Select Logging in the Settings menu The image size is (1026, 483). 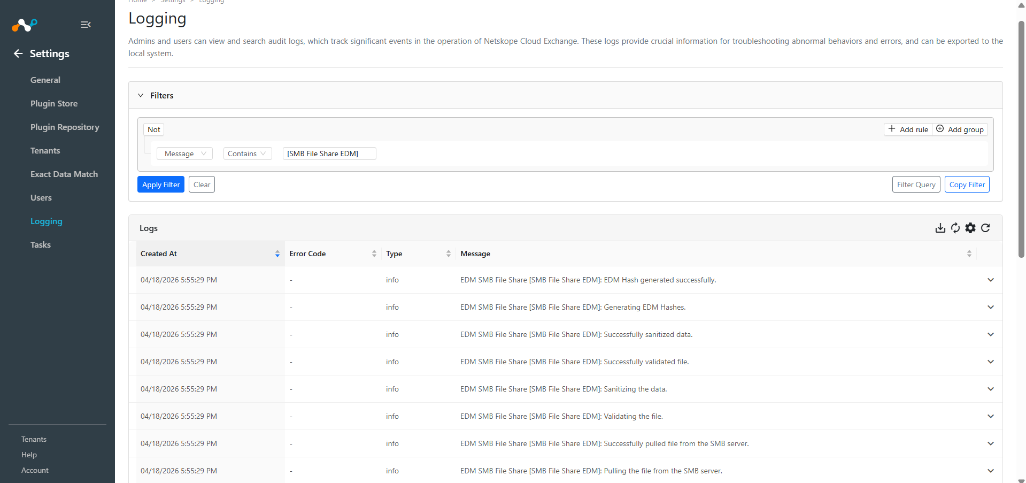tap(47, 221)
